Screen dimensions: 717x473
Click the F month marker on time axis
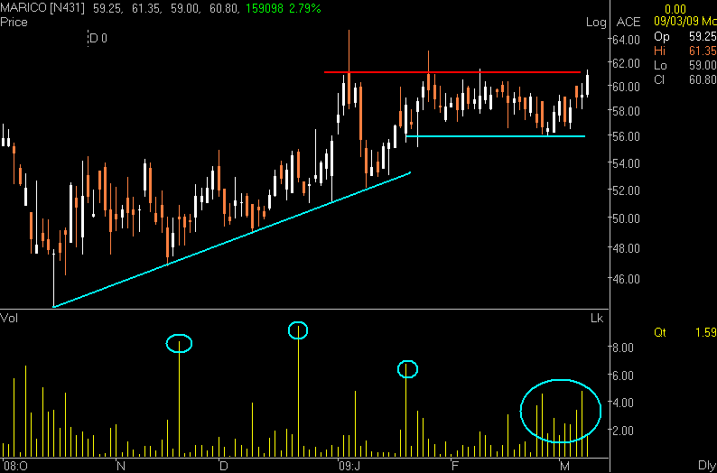point(454,466)
